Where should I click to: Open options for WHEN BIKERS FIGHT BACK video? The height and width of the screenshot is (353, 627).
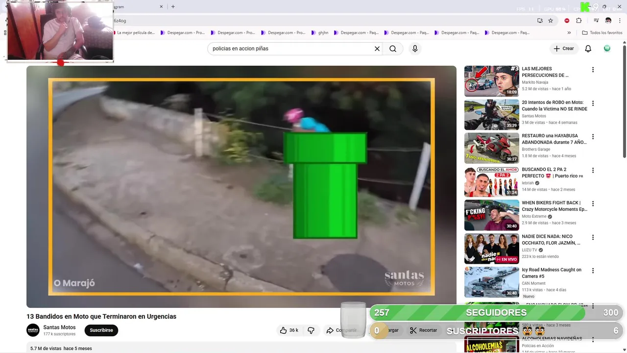tap(593, 204)
